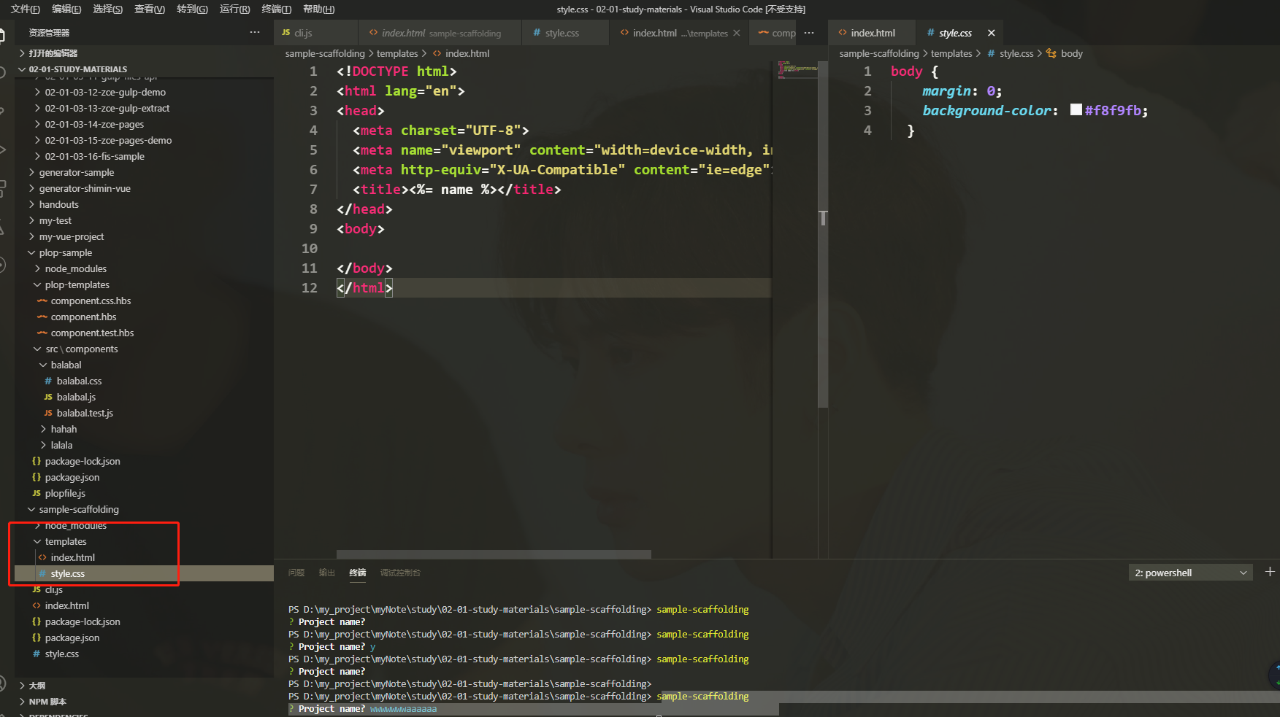Switch to the 问题 panel tab
The image size is (1280, 717).
tap(296, 573)
